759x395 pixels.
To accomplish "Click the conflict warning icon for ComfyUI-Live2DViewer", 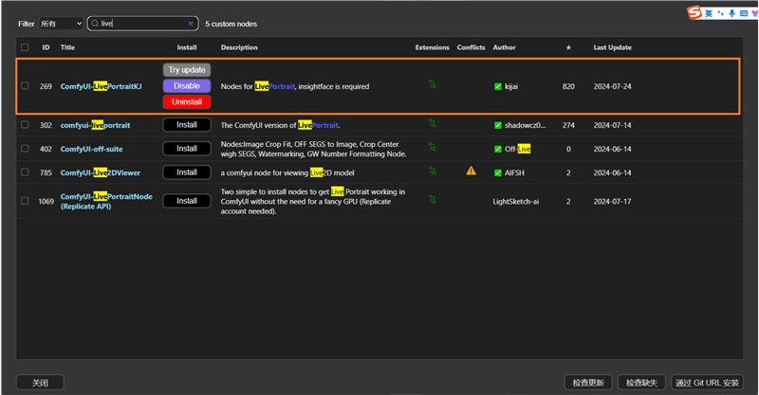I will 471,171.
